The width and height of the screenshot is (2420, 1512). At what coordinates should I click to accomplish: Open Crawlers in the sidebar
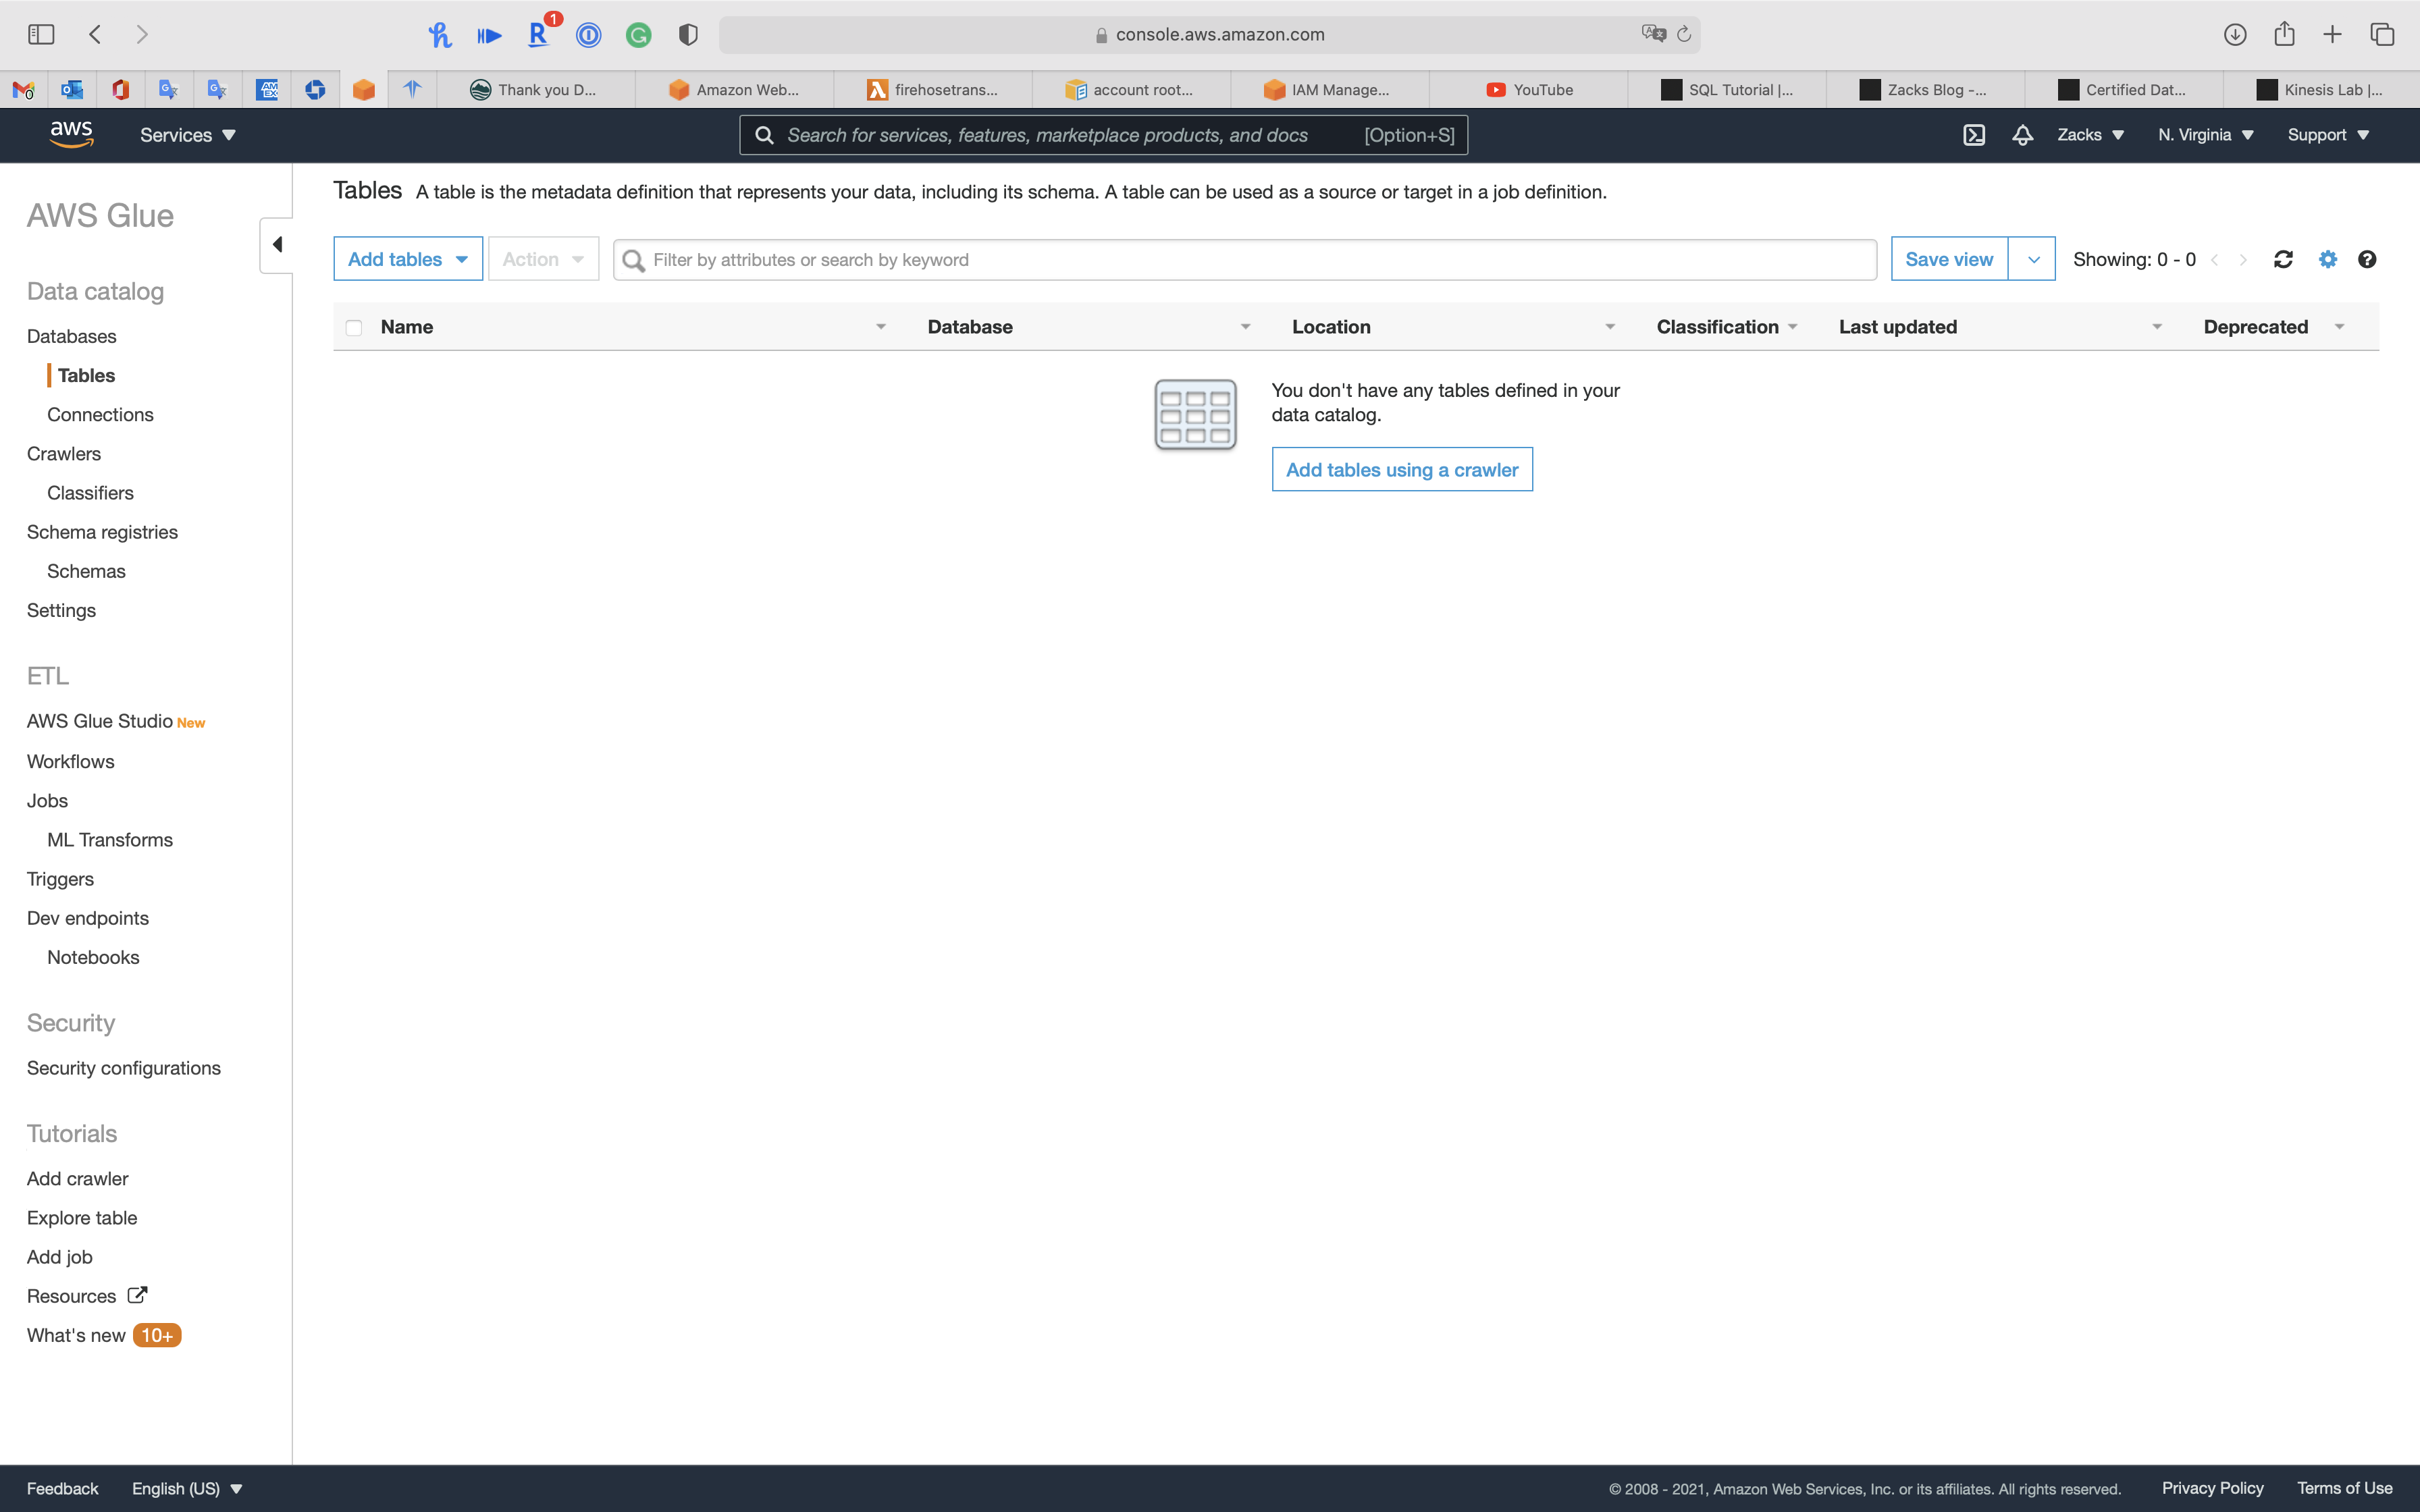click(64, 454)
